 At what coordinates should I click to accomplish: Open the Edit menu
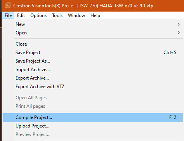click(21, 15)
